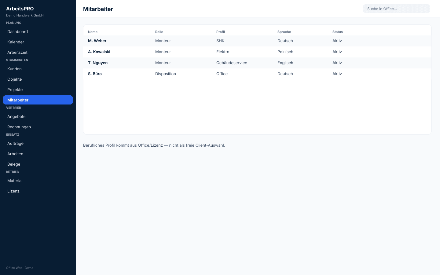Click the Profil column header

(221, 32)
